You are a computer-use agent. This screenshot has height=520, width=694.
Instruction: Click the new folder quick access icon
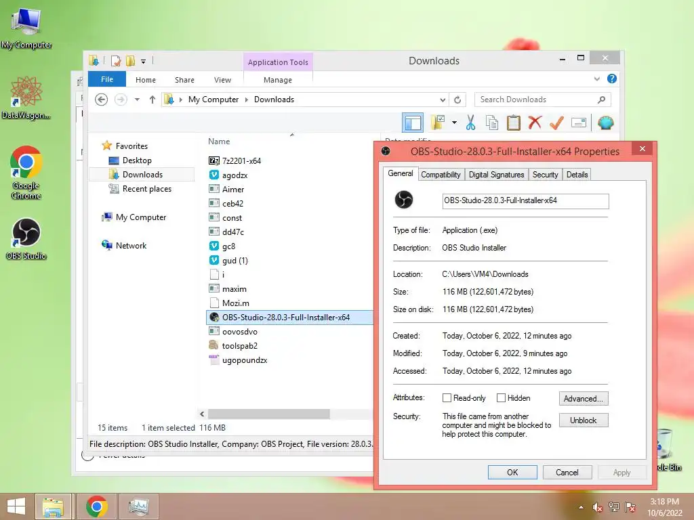(x=130, y=61)
